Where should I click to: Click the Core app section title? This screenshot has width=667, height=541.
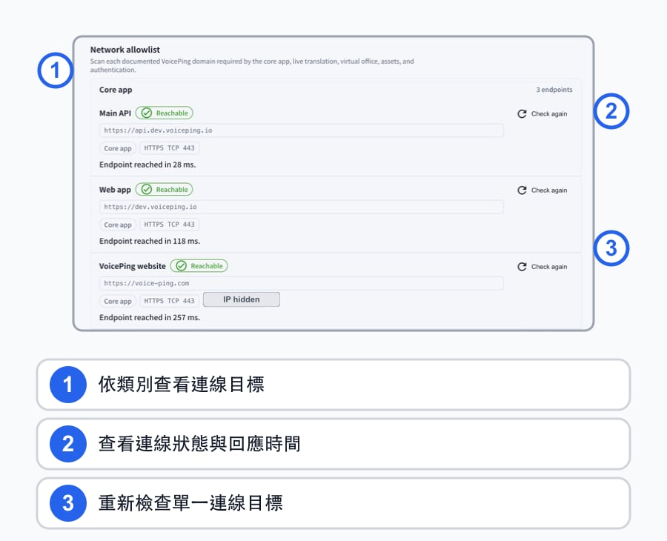(x=116, y=90)
